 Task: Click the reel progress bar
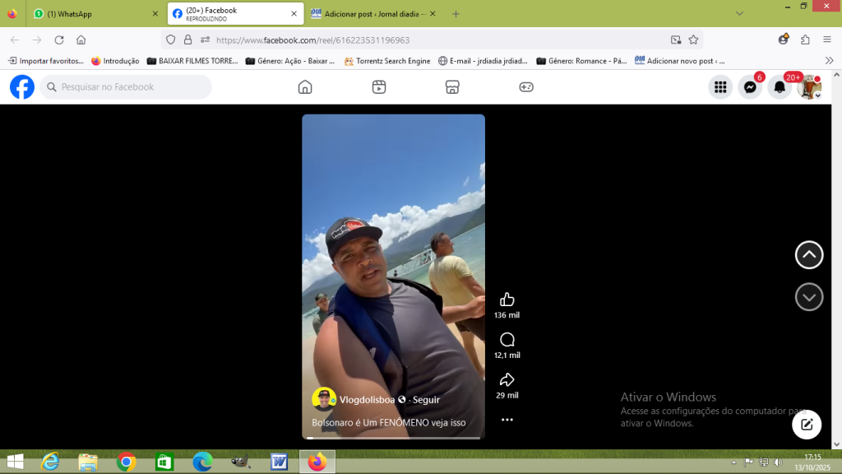tap(393, 438)
